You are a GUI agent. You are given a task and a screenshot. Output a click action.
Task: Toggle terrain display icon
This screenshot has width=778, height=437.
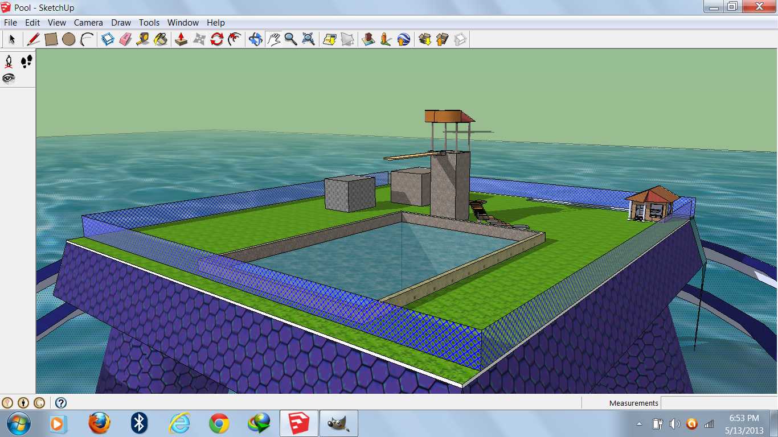point(347,39)
